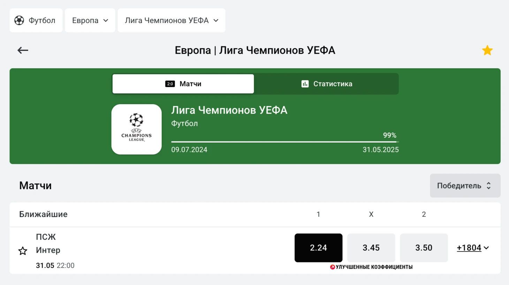Add the ПСЖ–Интер match to favorites
Image resolution: width=509 pixels, height=285 pixels.
pos(23,251)
